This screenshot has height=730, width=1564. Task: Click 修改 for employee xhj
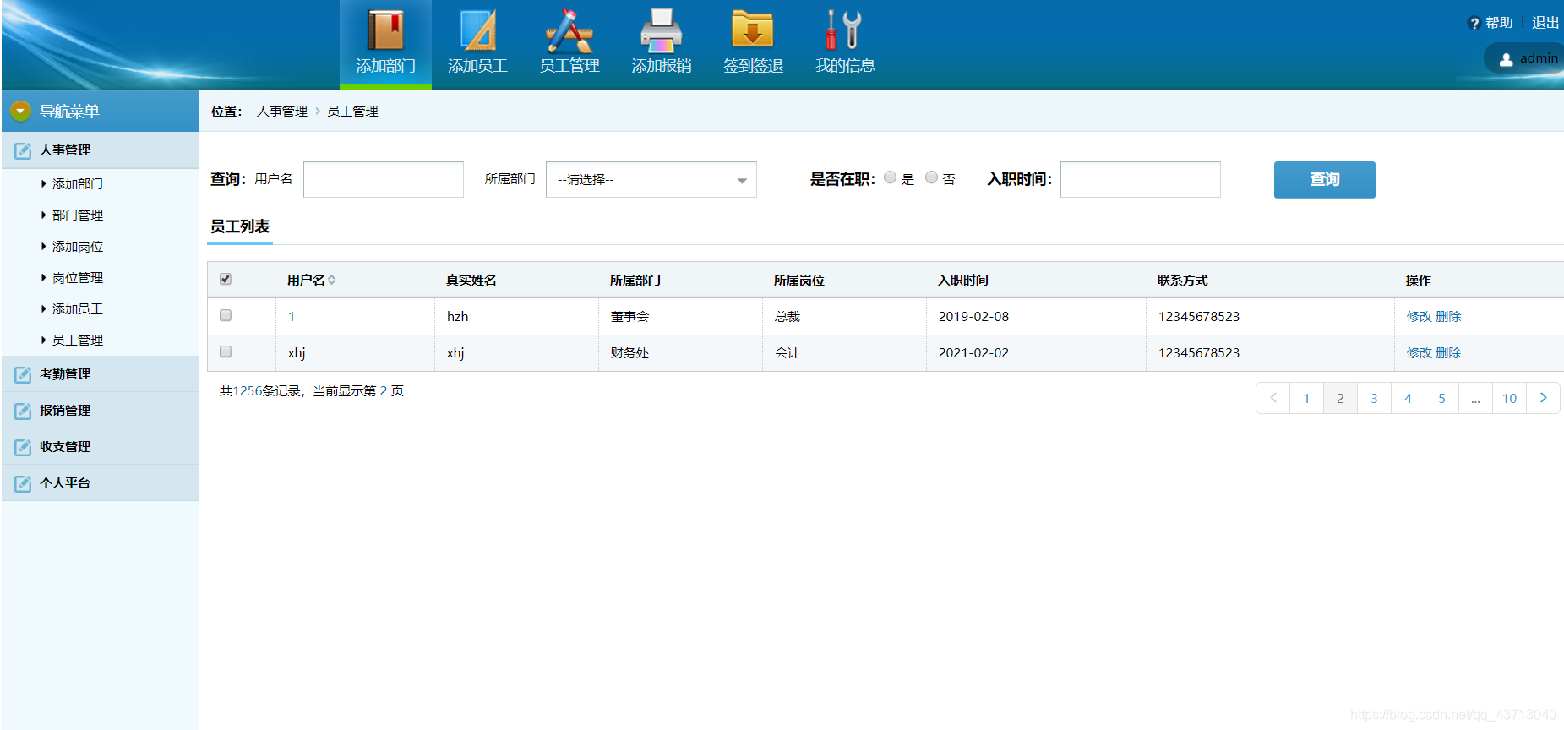point(1420,352)
